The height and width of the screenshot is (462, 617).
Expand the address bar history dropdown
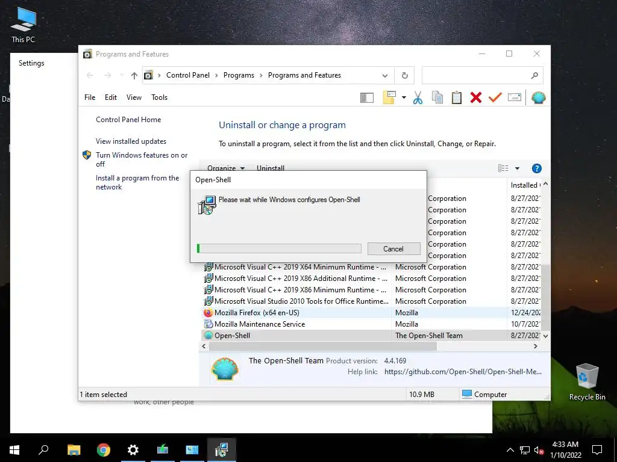point(385,75)
